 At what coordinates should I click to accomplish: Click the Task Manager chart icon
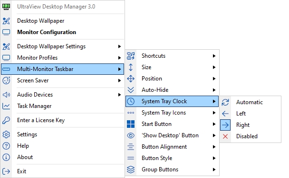(x=6, y=106)
